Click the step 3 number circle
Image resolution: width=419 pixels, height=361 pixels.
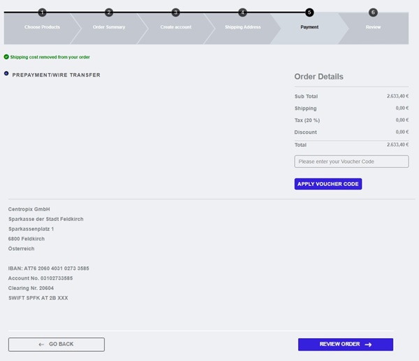click(175, 13)
